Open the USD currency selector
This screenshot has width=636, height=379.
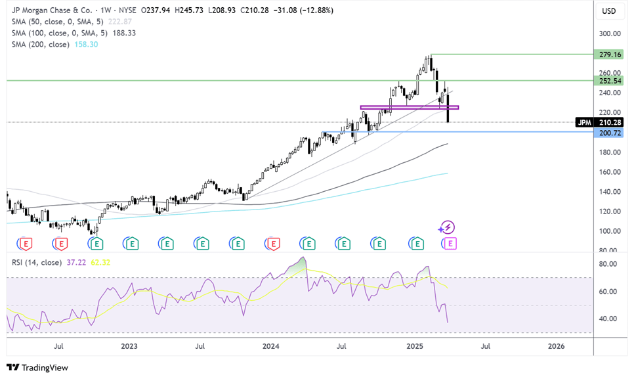[608, 11]
